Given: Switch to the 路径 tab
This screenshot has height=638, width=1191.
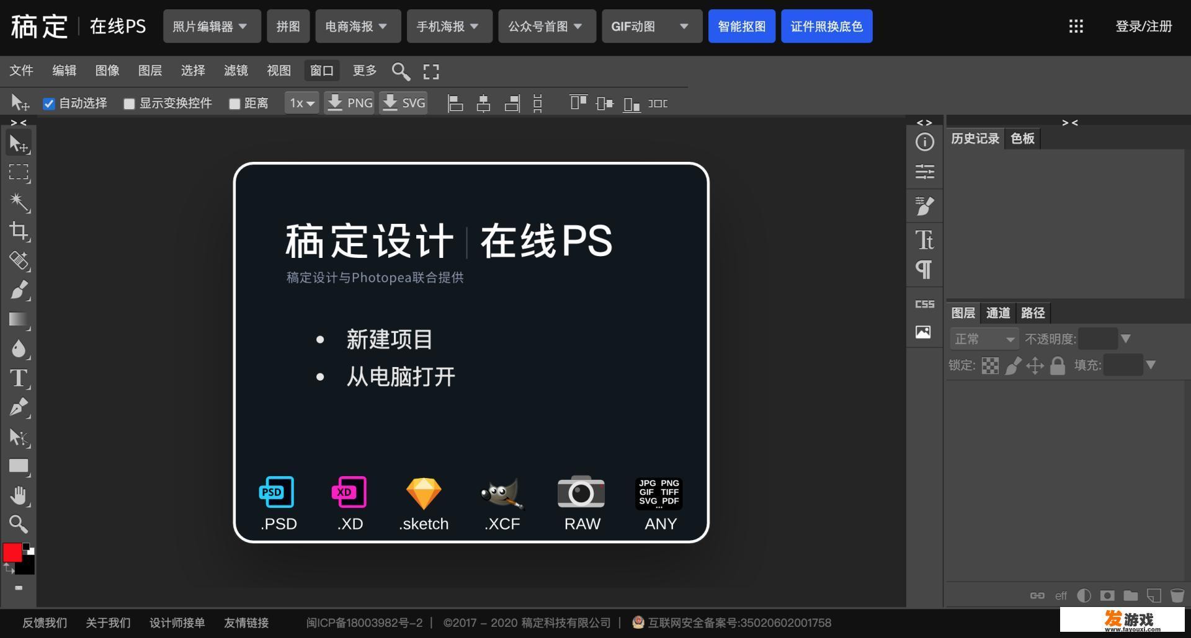Looking at the screenshot, I should (1033, 313).
